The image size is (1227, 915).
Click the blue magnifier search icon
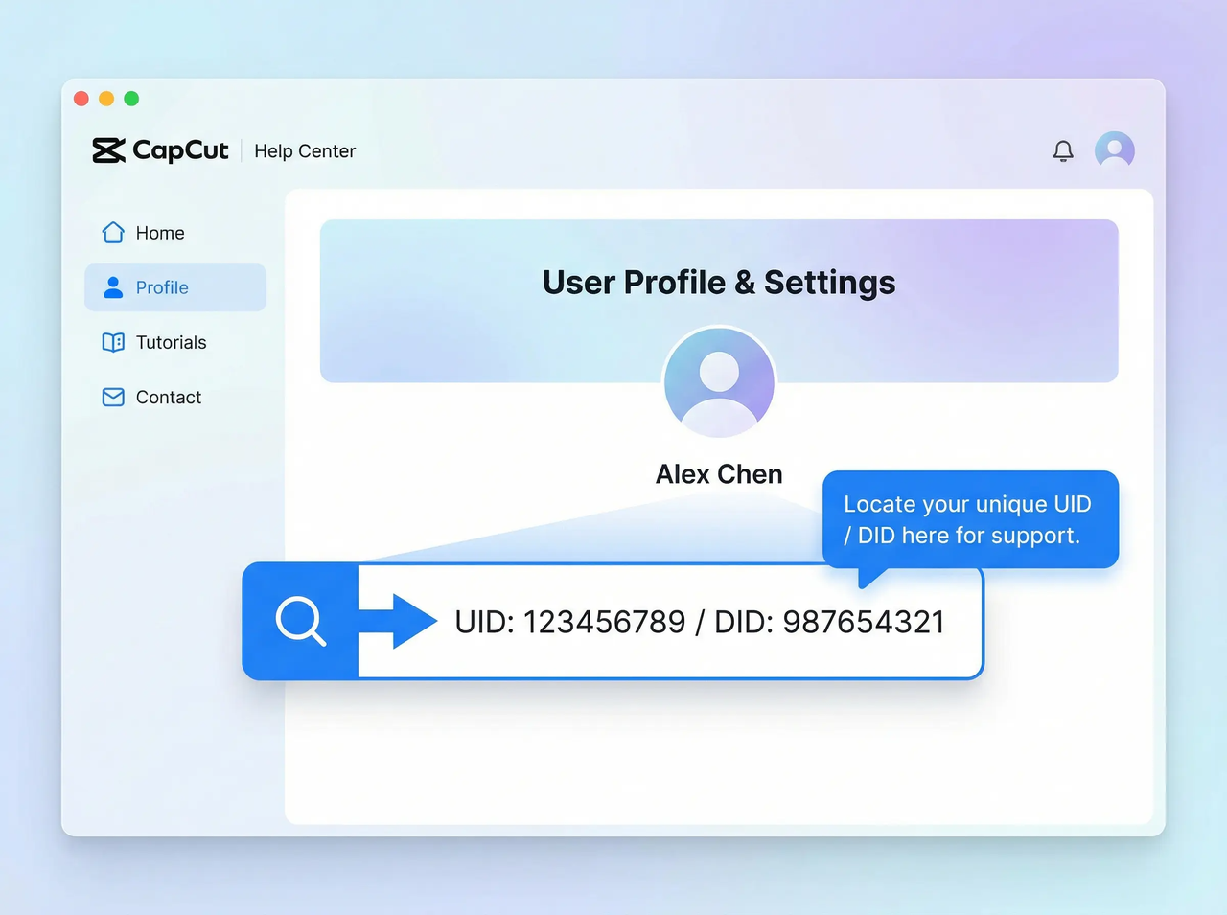300,621
